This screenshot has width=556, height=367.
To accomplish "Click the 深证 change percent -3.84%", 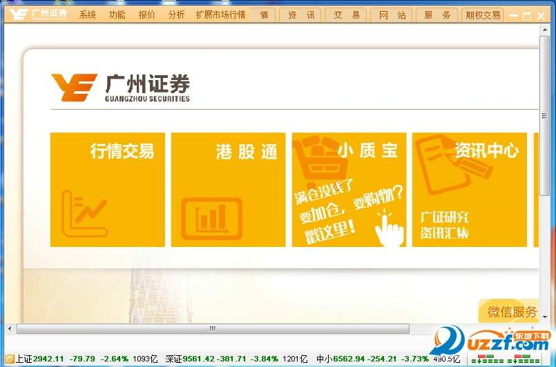I will tap(264, 359).
